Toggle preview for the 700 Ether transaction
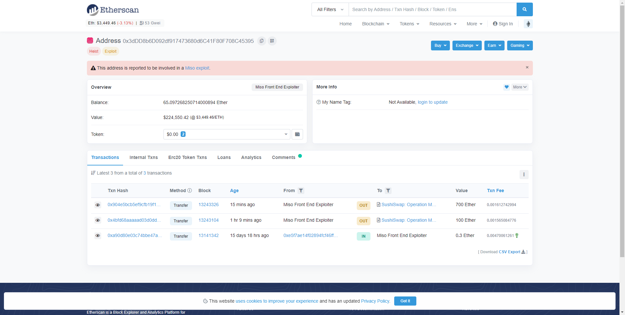The image size is (625, 315). coord(98,205)
